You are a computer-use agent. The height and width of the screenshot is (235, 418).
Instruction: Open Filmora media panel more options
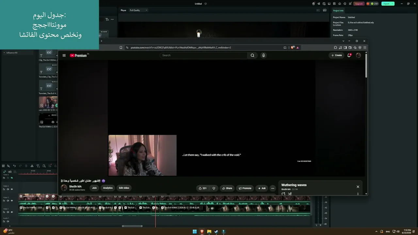112,19
